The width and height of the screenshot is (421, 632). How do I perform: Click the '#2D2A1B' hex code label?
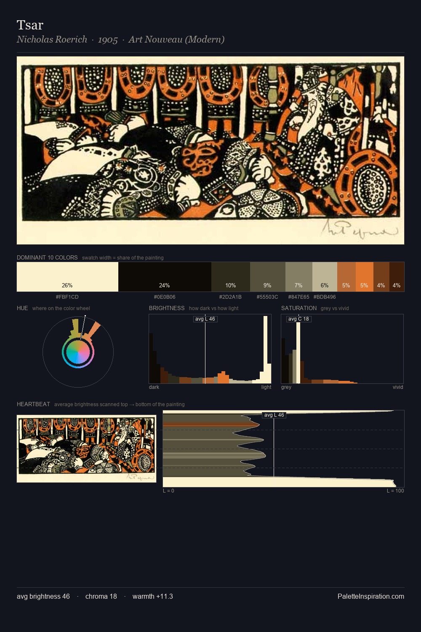(x=230, y=297)
